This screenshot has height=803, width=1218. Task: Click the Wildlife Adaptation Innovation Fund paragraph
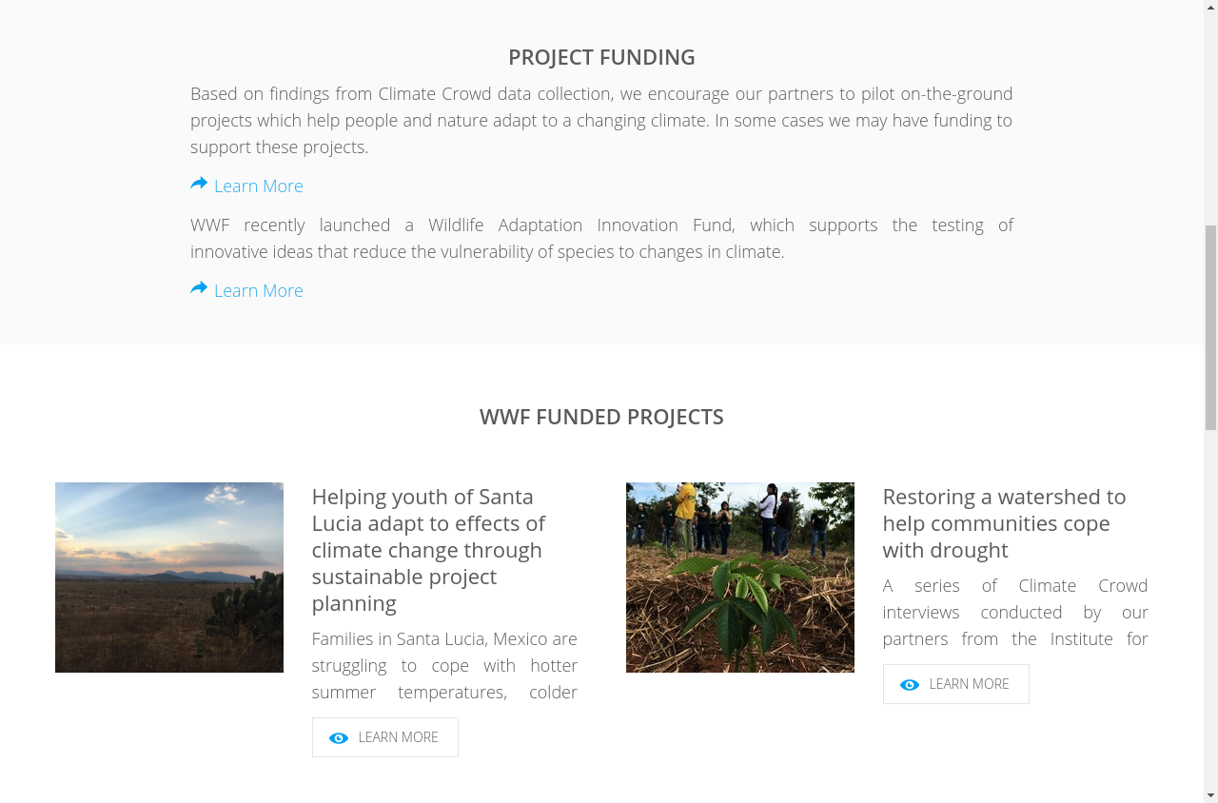click(x=601, y=238)
